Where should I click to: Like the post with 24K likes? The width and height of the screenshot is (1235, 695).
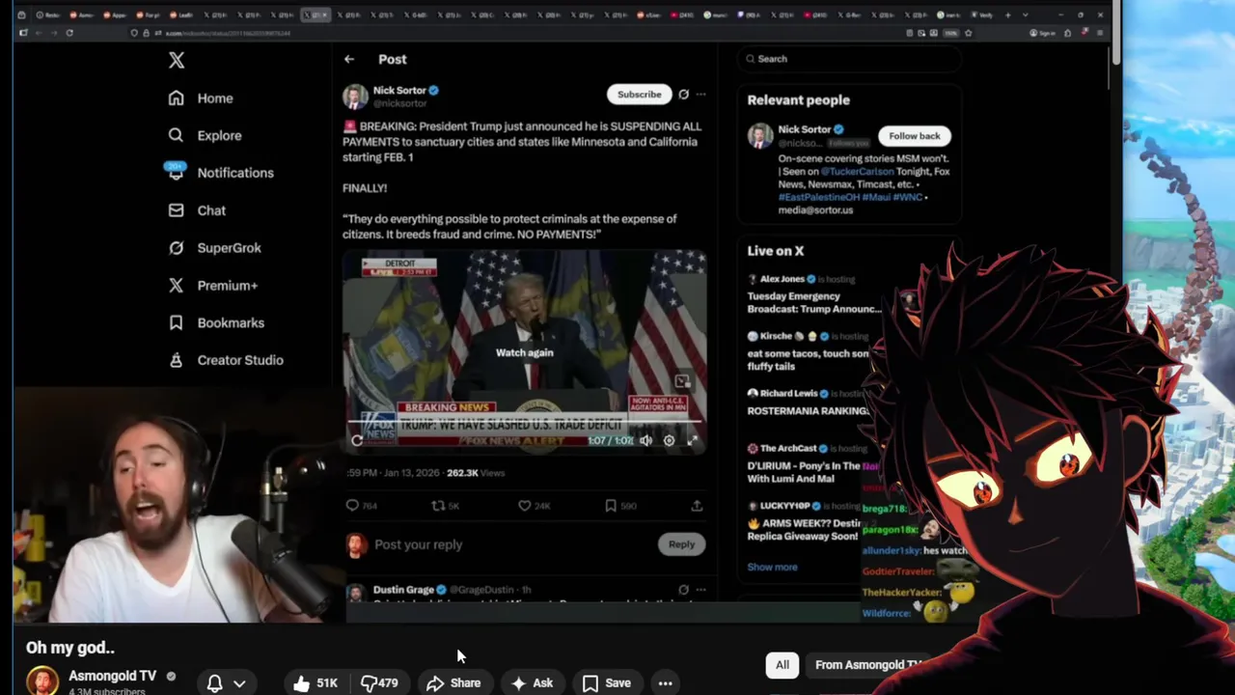[524, 506]
